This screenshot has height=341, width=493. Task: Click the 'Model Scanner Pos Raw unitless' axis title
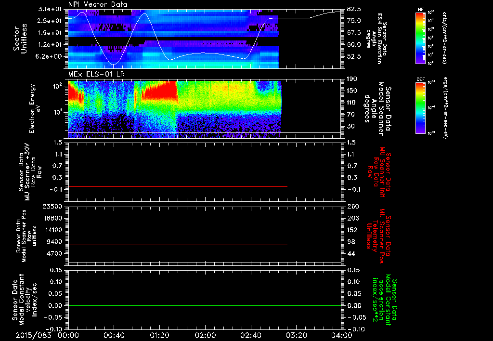click(26, 236)
